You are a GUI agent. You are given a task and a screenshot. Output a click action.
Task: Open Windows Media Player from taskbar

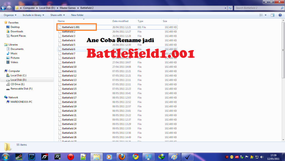tap(109, 157)
